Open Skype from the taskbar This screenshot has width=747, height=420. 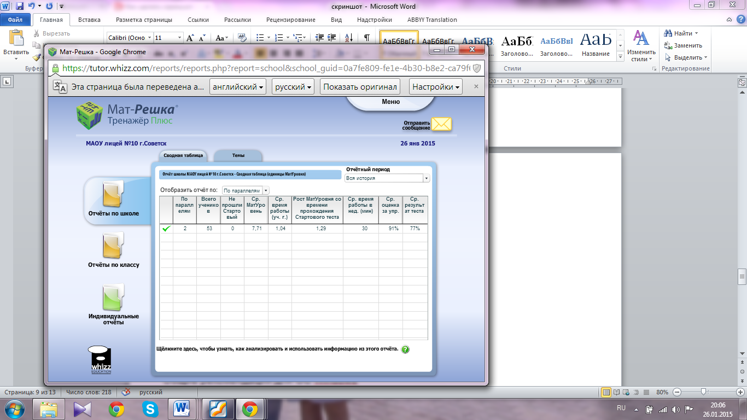point(150,409)
